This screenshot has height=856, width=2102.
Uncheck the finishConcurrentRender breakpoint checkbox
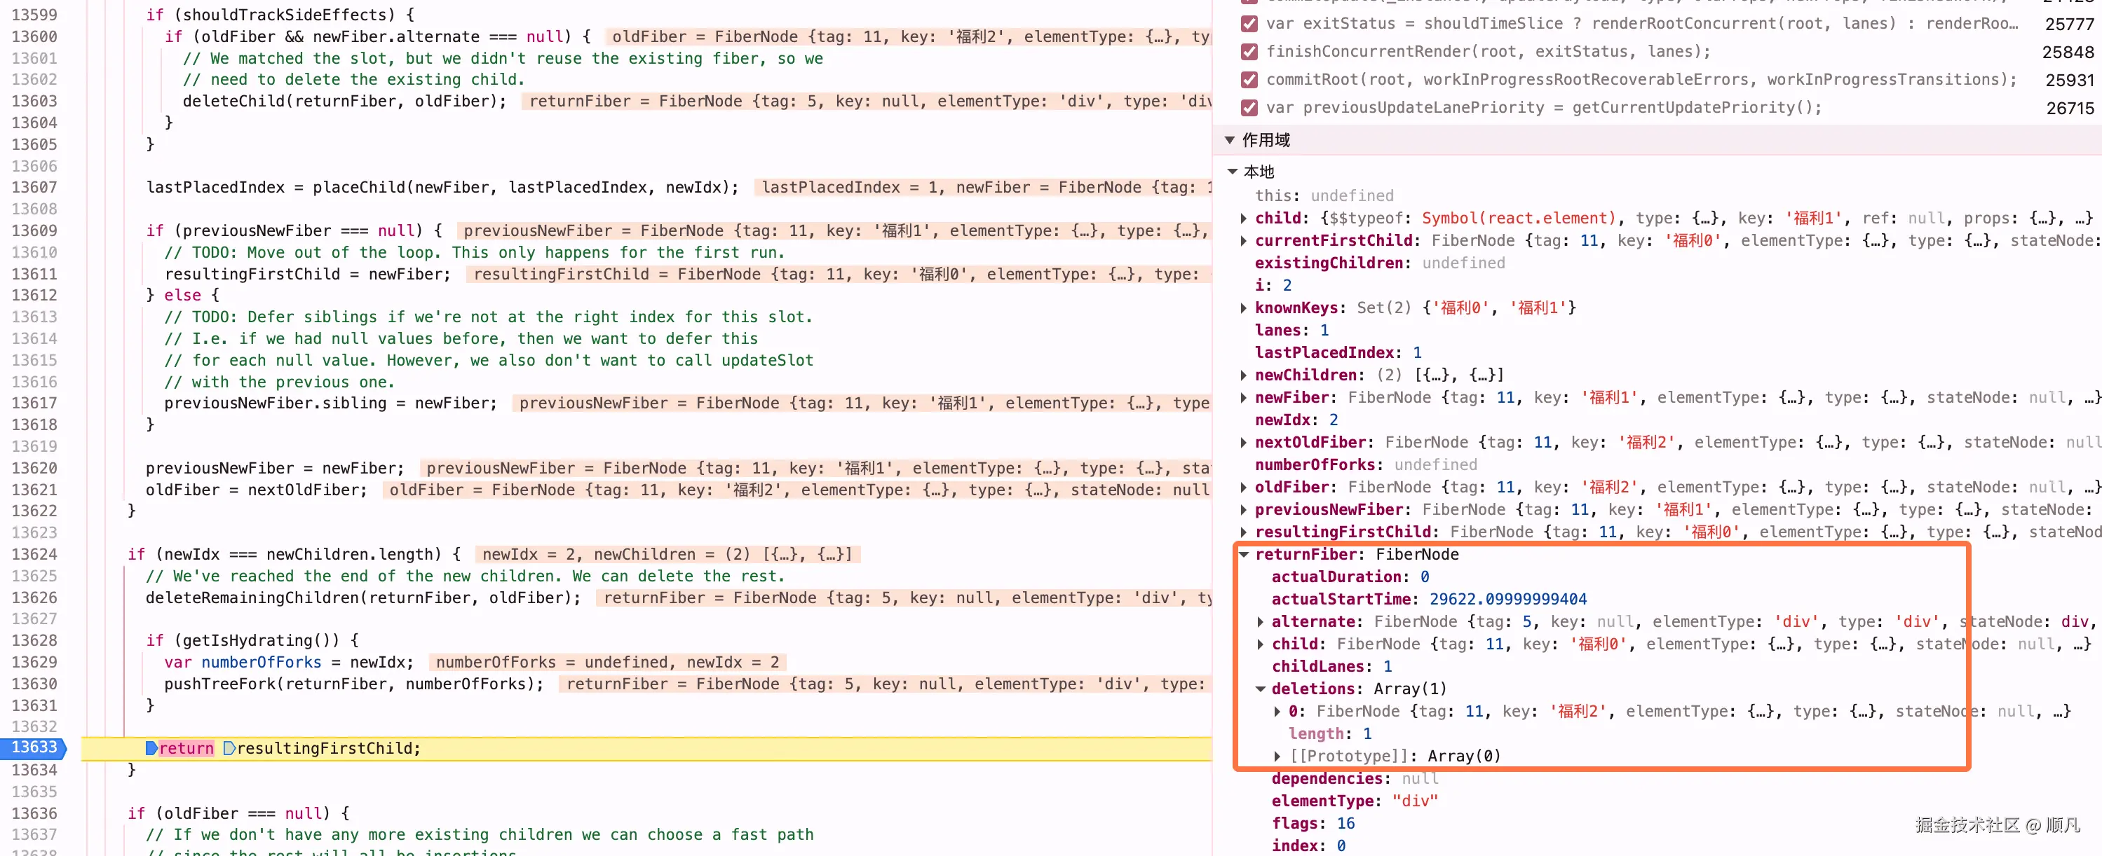tap(1249, 52)
